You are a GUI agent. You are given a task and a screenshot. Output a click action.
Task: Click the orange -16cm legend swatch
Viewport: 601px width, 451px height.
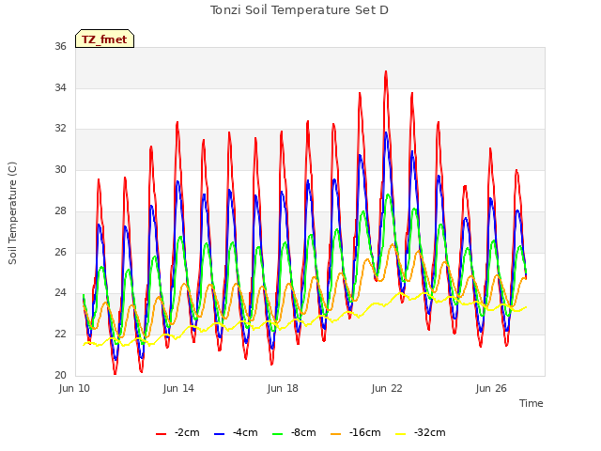(336, 434)
